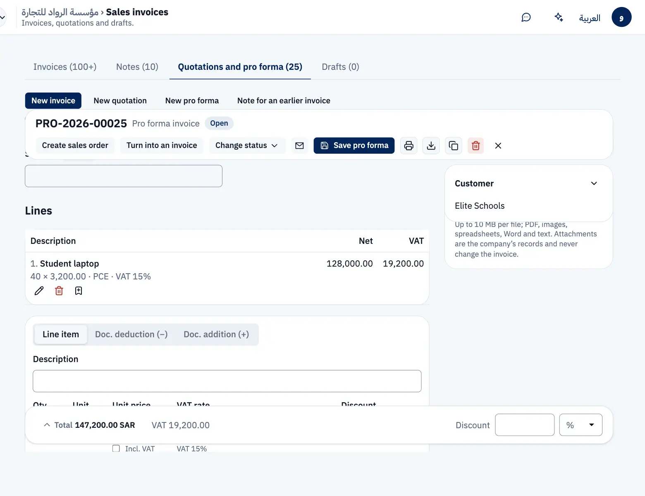Click the New invoice button

(x=53, y=101)
